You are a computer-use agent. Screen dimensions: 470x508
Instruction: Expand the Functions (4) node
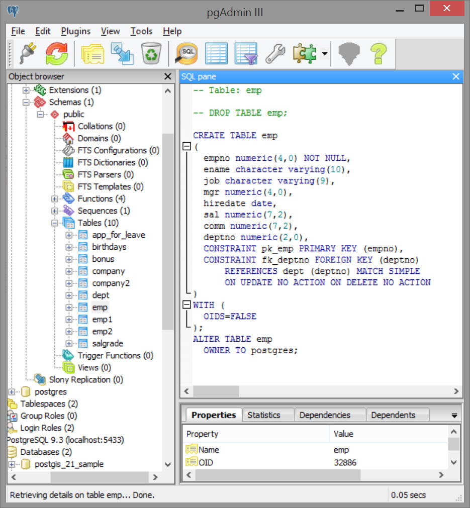[x=55, y=199]
